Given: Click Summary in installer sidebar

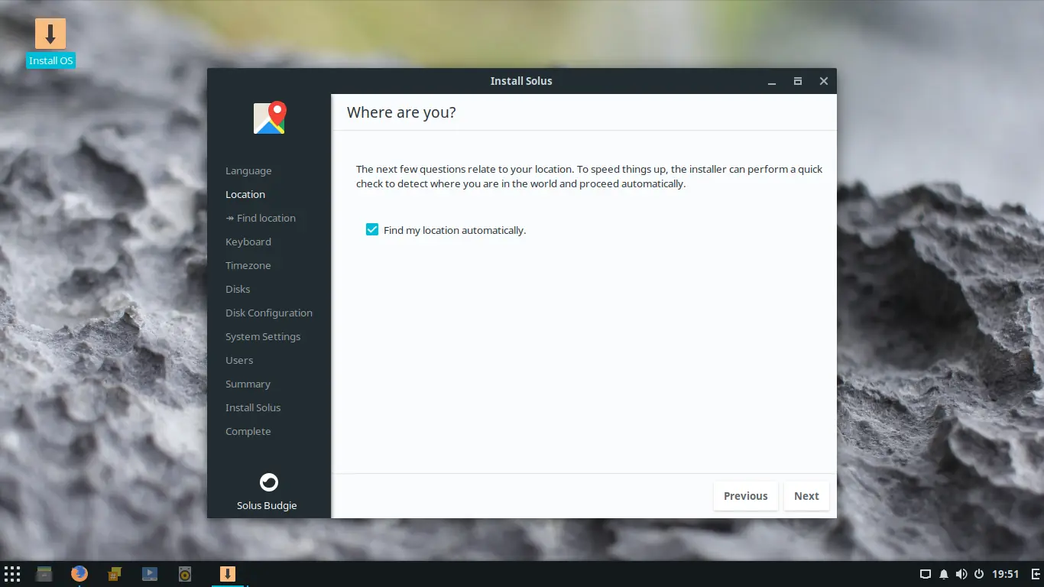Looking at the screenshot, I should 248,384.
